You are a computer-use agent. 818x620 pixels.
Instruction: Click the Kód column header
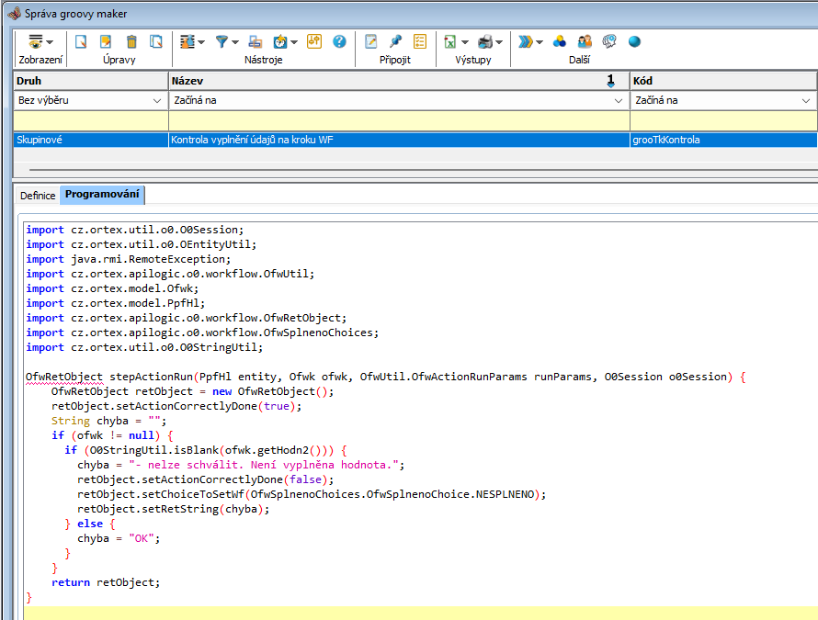point(717,81)
